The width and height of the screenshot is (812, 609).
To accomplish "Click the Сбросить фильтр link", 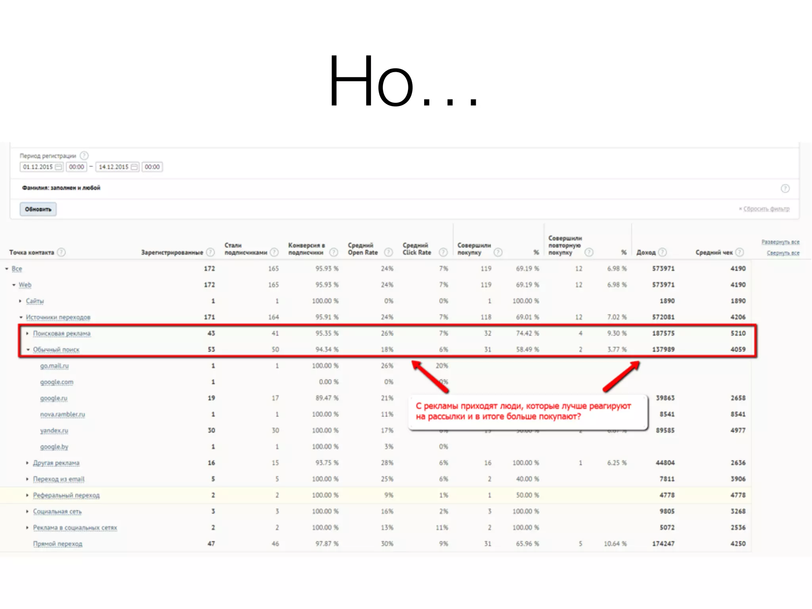I will pos(766,209).
